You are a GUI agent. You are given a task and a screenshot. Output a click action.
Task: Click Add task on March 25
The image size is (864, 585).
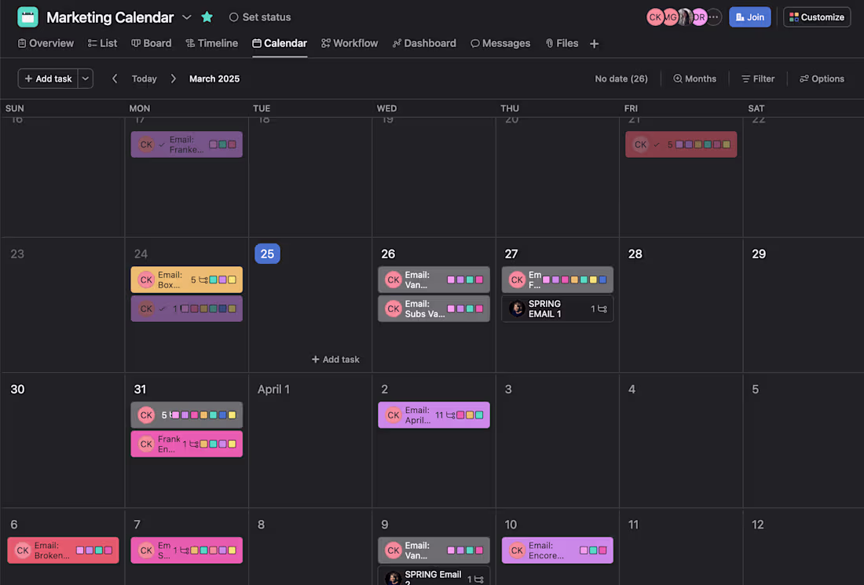pyautogui.click(x=335, y=359)
